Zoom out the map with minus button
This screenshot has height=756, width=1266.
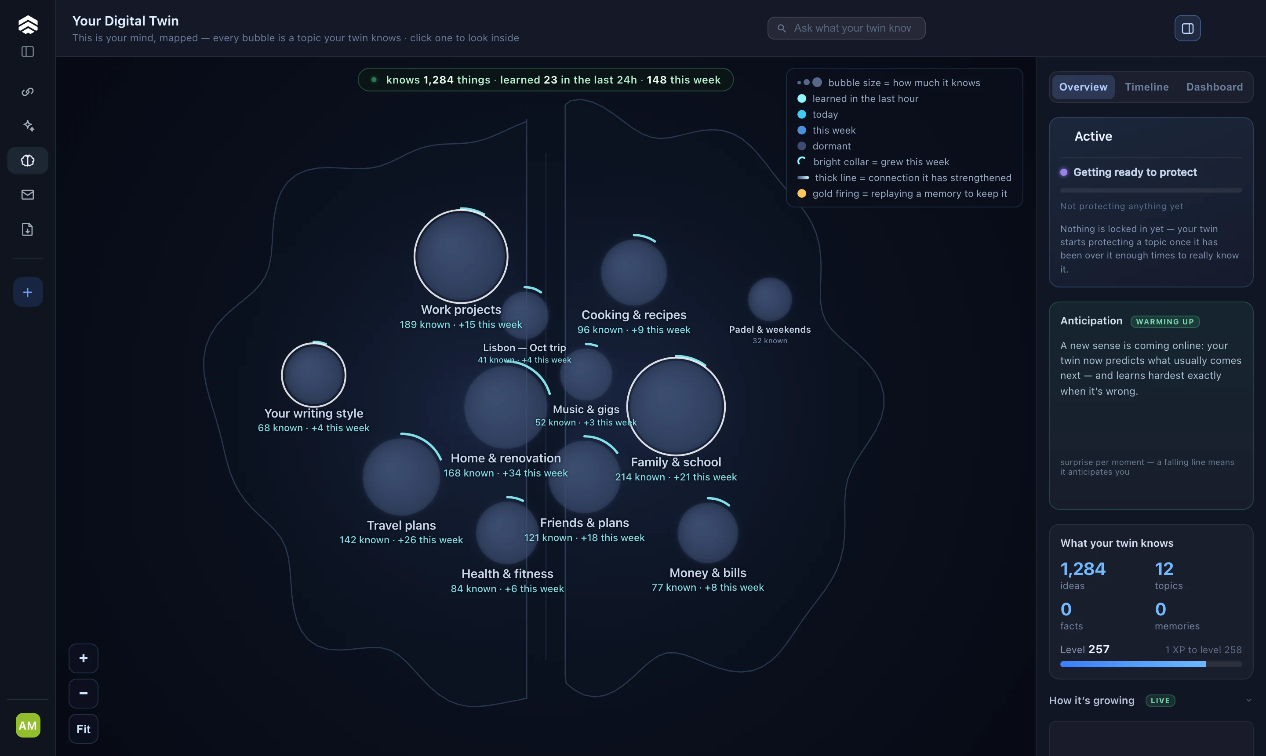(84, 693)
